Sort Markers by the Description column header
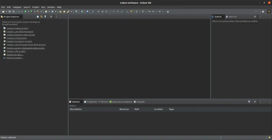Image resolution: width=272 pixels, height=140 pixels. [76, 109]
